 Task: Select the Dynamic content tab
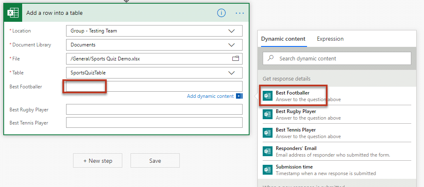click(x=283, y=39)
